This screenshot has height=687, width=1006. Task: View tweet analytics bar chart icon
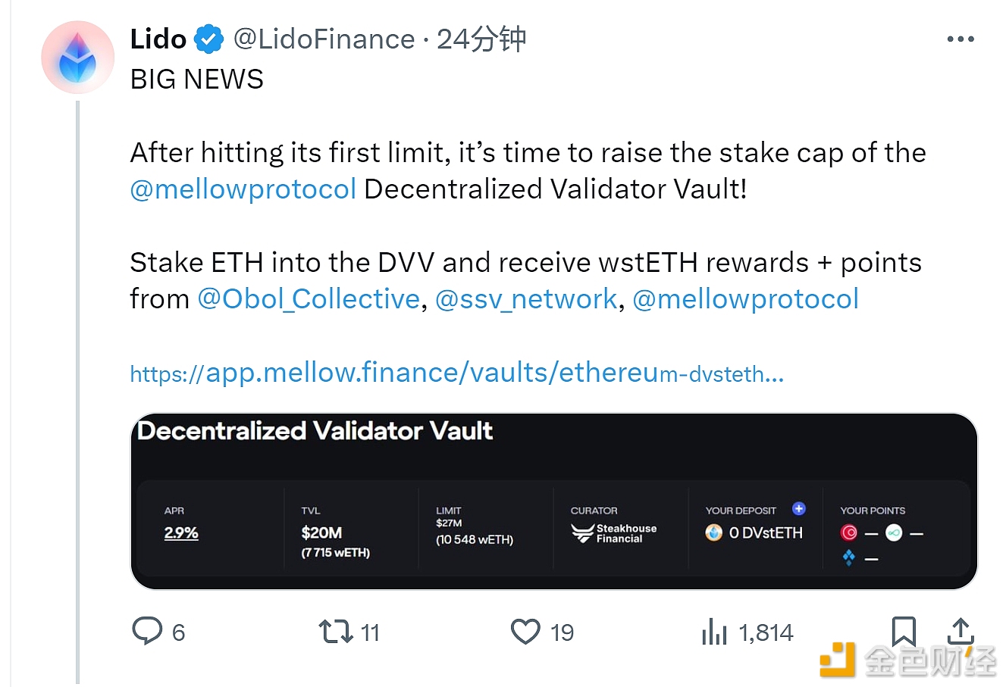(714, 631)
